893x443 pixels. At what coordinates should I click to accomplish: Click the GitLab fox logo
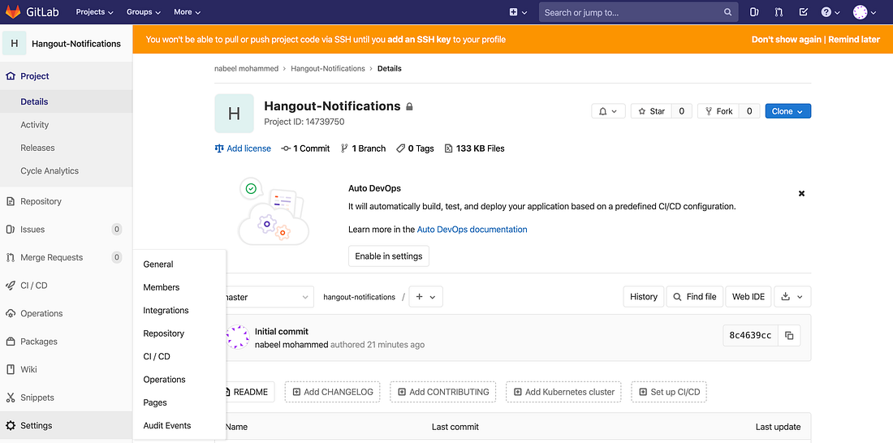12,11
